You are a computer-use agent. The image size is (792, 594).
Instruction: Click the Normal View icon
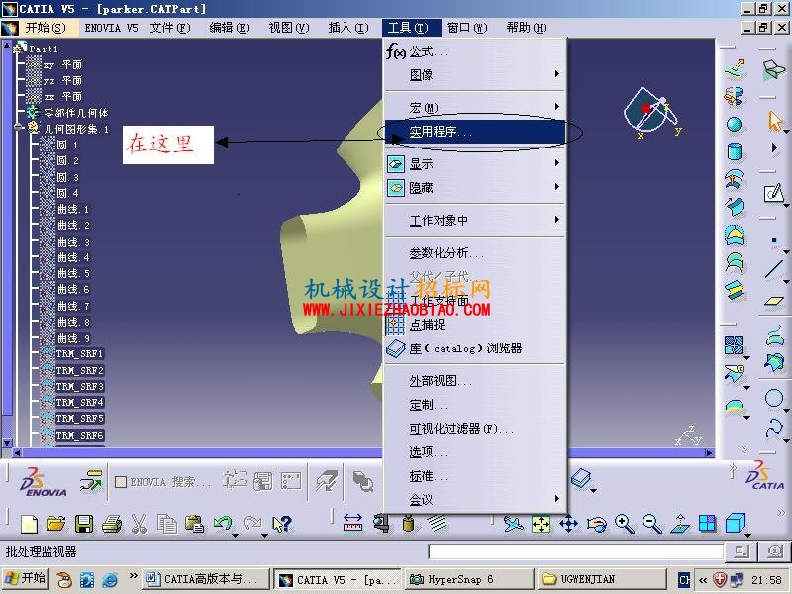coord(680,524)
